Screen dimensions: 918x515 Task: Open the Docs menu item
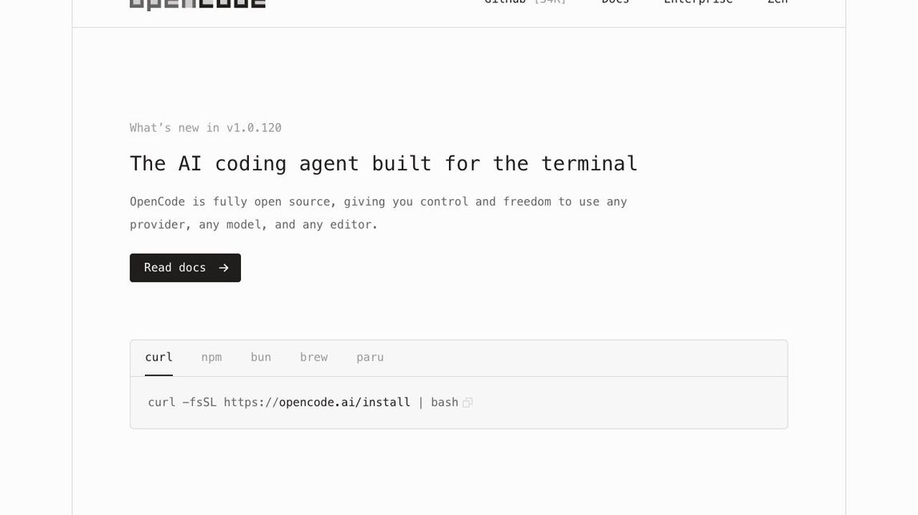(x=615, y=2)
